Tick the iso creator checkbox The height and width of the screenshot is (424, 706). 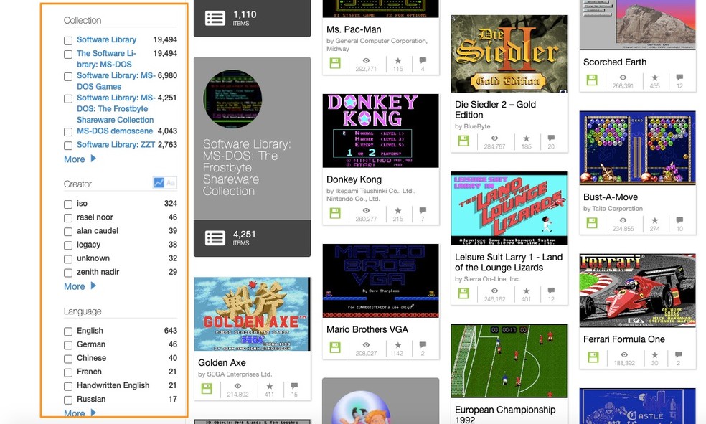pos(68,204)
